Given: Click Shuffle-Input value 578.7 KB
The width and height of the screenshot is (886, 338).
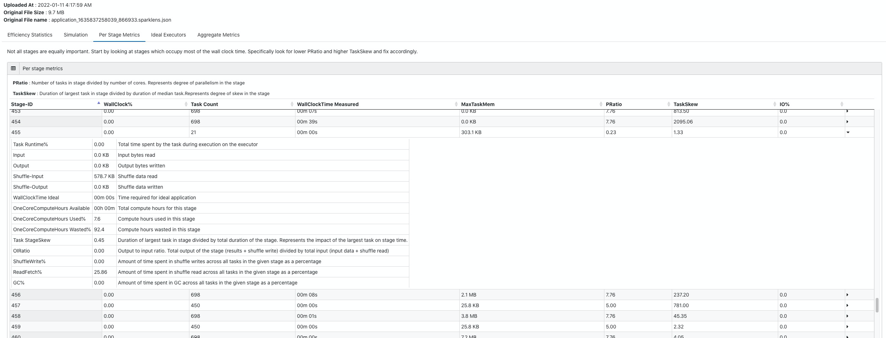Looking at the screenshot, I should click(104, 176).
